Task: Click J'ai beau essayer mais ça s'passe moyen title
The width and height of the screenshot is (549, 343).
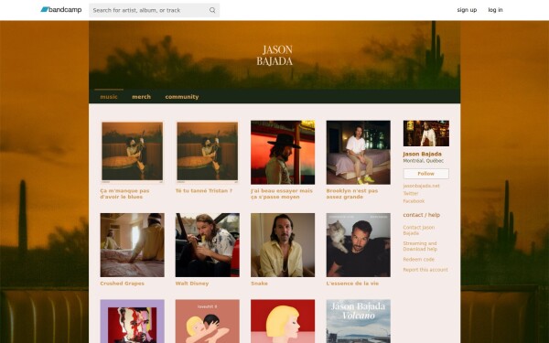Action: pos(282,194)
